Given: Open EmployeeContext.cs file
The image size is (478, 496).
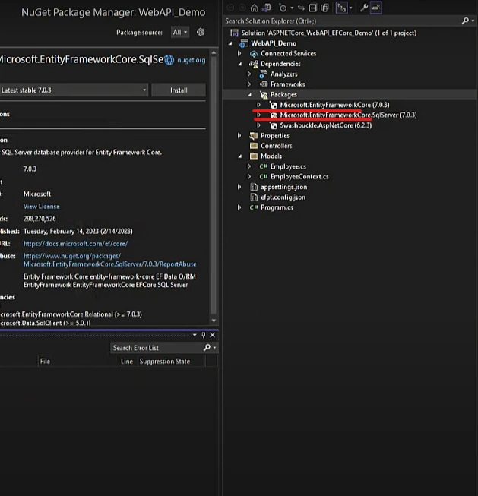Looking at the screenshot, I should click(299, 176).
